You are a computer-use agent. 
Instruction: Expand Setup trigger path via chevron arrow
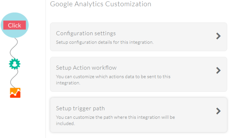[218, 111]
